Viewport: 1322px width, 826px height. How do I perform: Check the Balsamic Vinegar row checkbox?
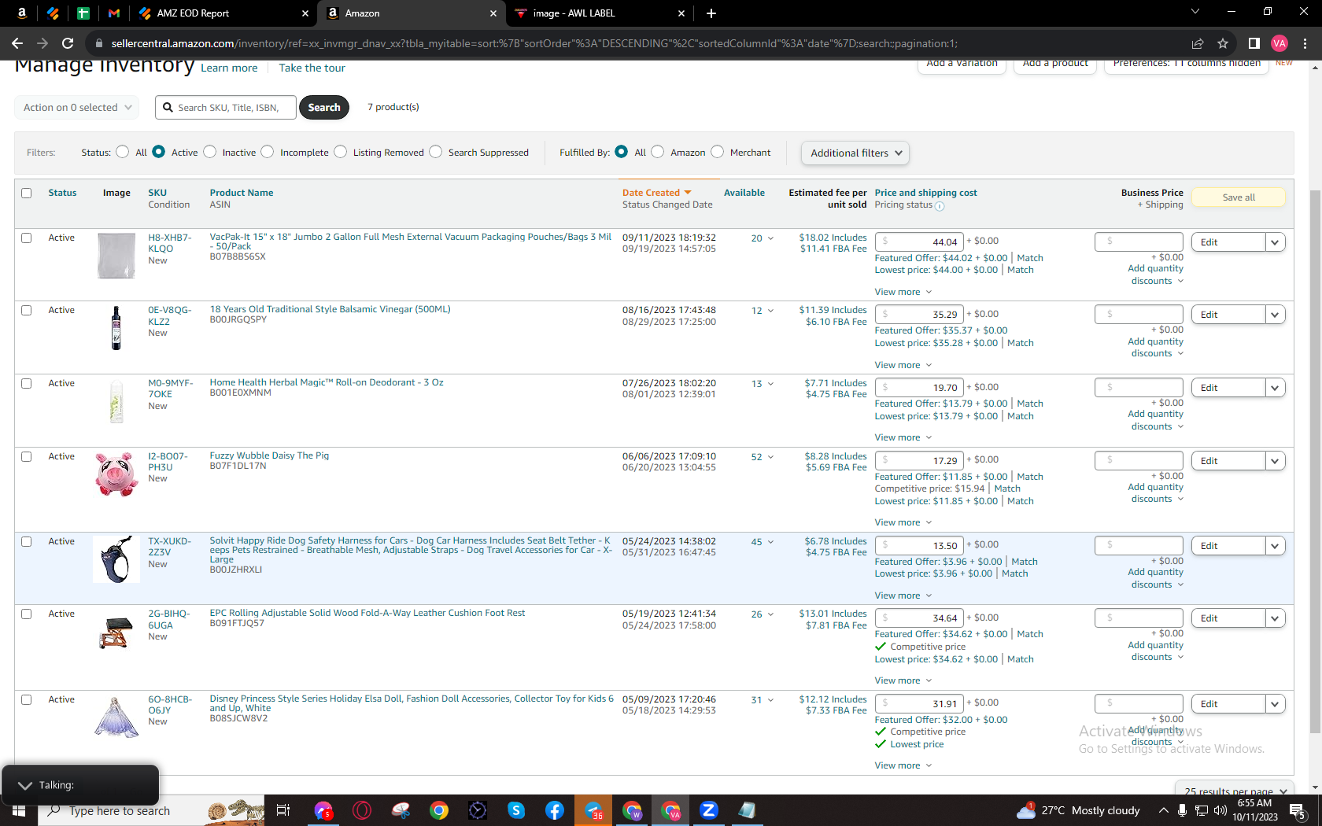(27, 310)
